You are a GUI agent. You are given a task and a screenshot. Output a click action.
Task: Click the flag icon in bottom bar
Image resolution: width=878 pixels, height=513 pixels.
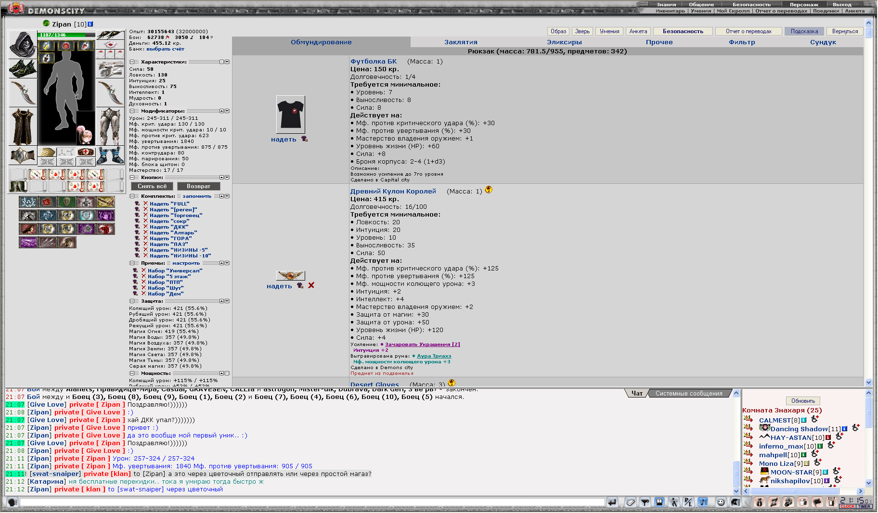coord(817,502)
